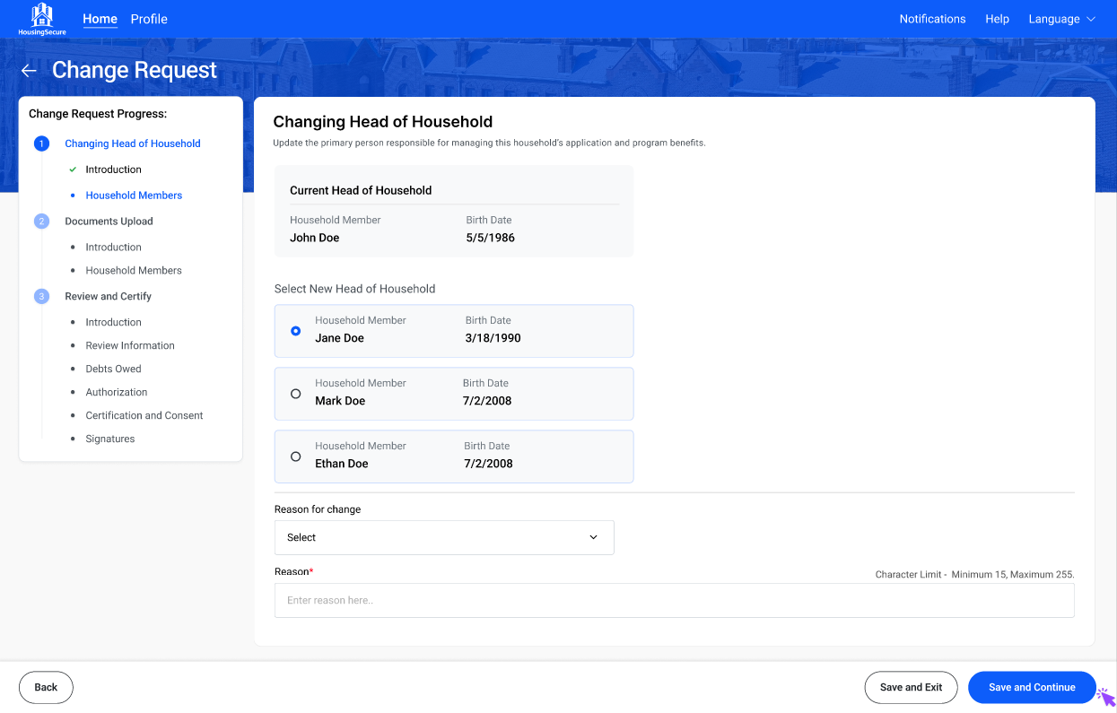Open the Help link

[x=997, y=19]
